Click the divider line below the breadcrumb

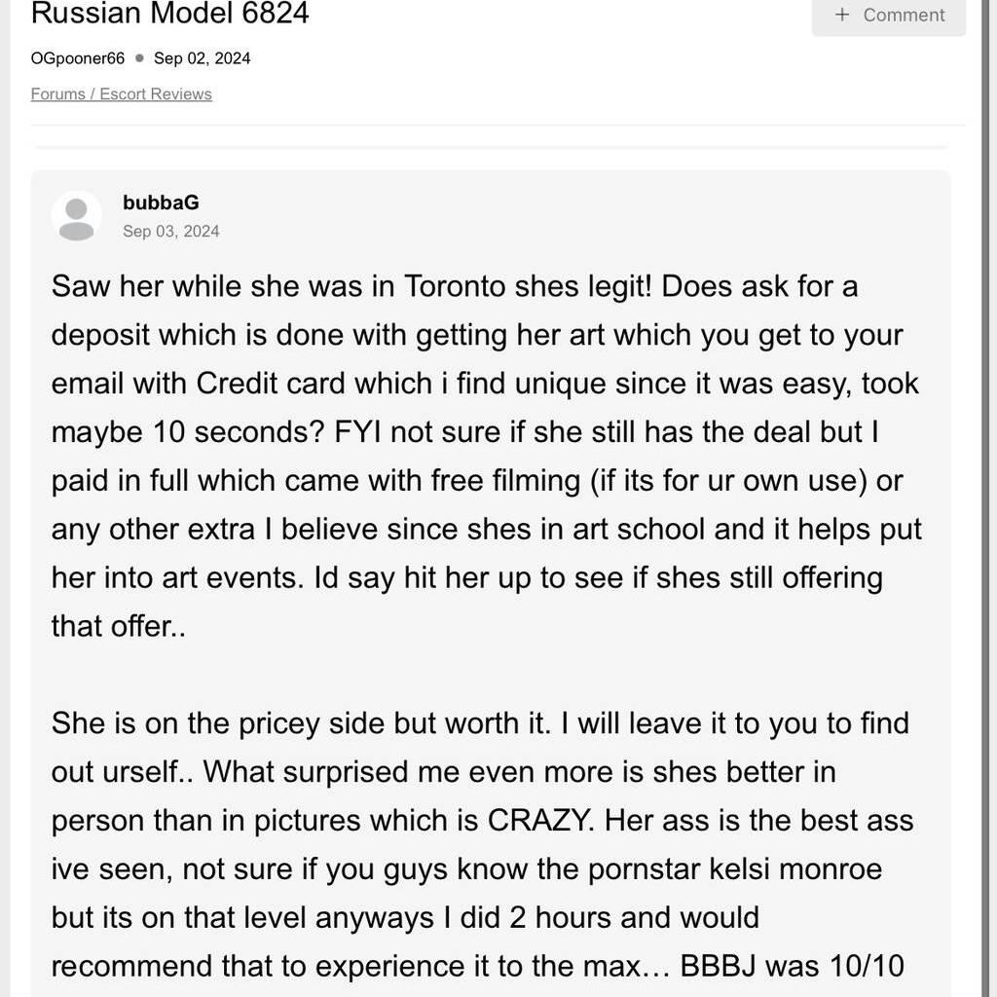pyautogui.click(x=498, y=126)
